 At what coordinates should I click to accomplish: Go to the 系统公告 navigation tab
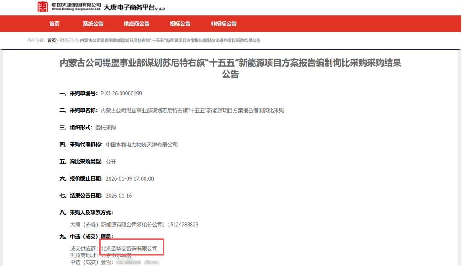[93, 24]
